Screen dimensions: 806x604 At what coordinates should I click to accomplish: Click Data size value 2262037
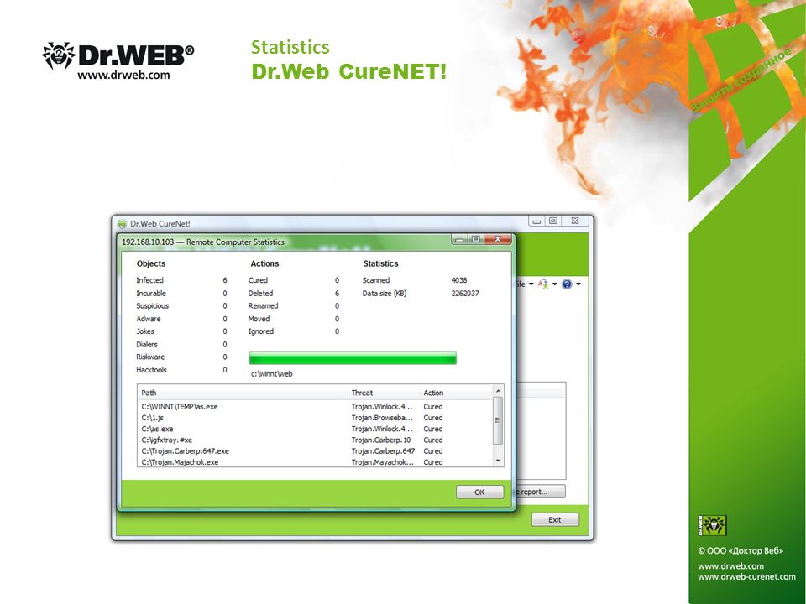tap(465, 294)
